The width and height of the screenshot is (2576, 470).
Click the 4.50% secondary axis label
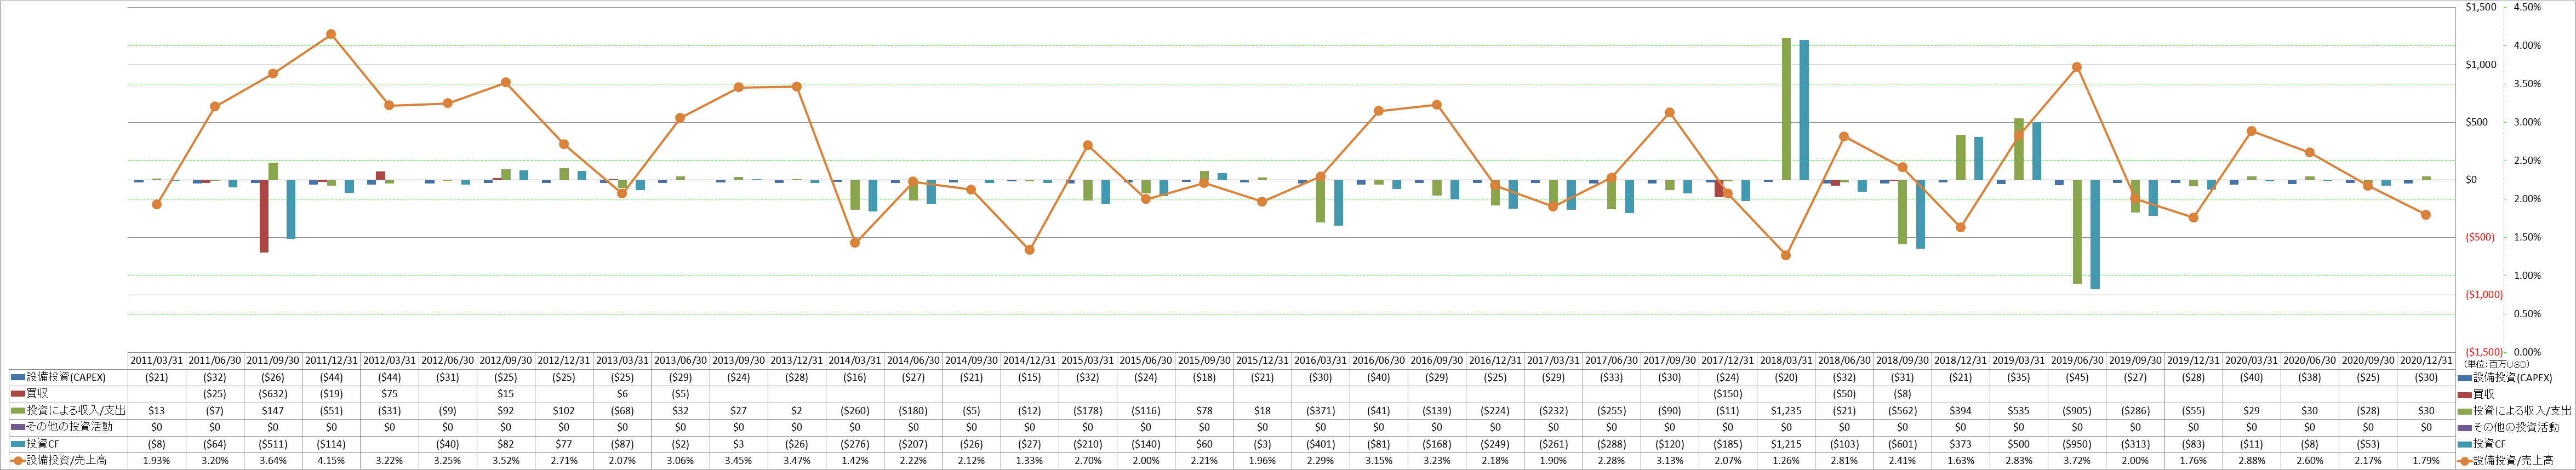(2526, 7)
